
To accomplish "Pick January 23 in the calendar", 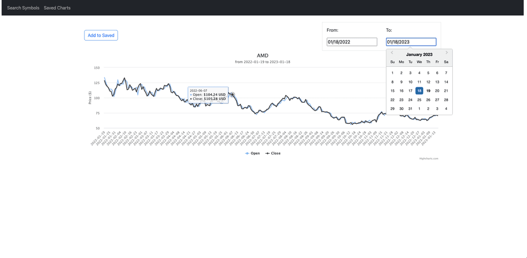I will pos(401,100).
